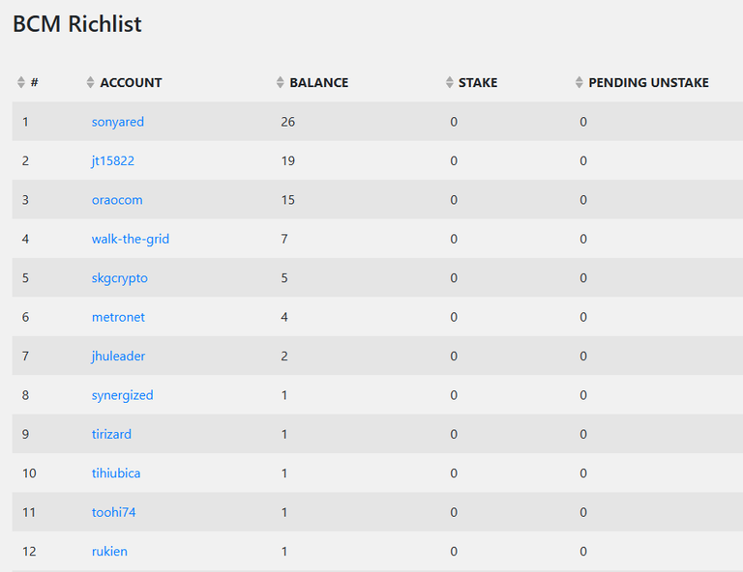Click the BCM Richlist page heading
Viewport: 743px width, 572px height.
[x=76, y=23]
